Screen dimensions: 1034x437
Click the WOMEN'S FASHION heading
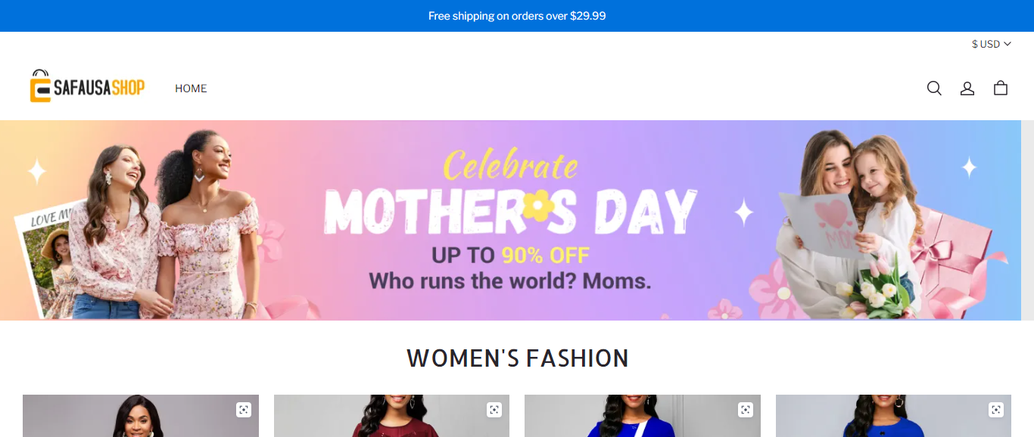click(518, 358)
